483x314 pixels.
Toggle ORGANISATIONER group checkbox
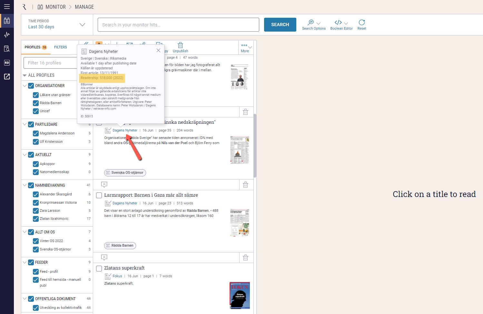pyautogui.click(x=31, y=86)
